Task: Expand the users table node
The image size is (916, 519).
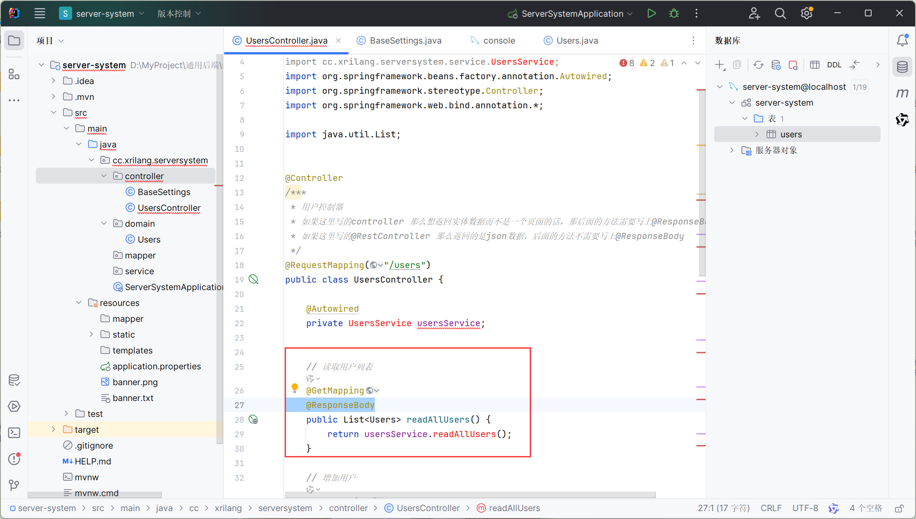Action: click(x=757, y=134)
